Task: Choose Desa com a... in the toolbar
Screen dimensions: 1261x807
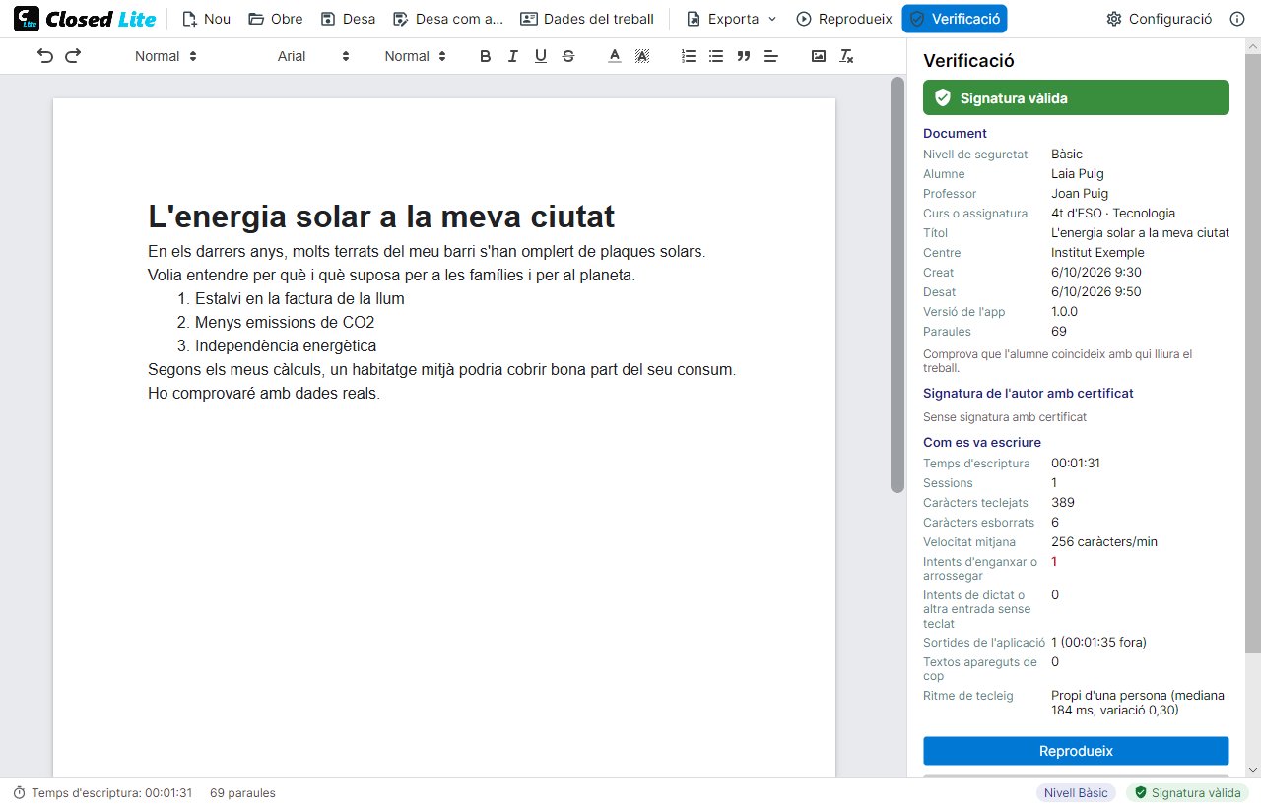Action: point(448,19)
